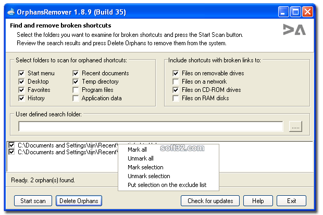This screenshot has width=323, height=215.
Task: Open folder browse button with dots
Action: click(295, 126)
